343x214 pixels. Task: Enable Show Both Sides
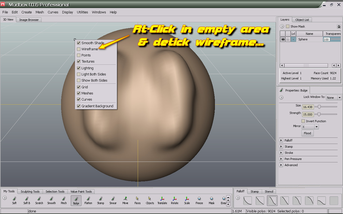pos(79,80)
